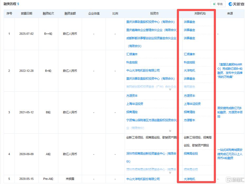Click the 导出 export button

(x=218, y=4)
